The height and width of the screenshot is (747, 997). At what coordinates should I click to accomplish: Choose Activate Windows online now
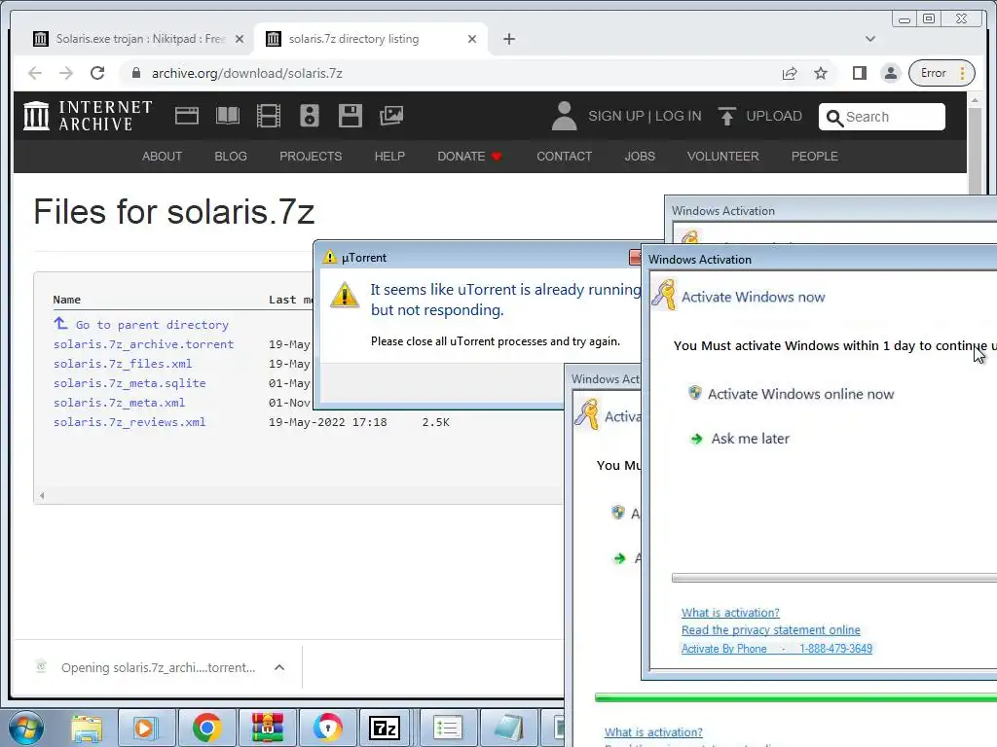[800, 394]
